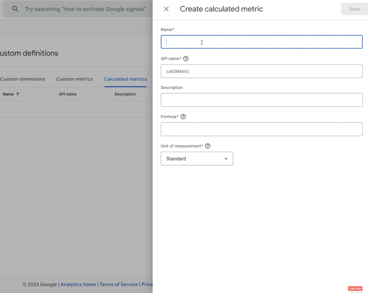Viewport: 370px width, 293px height.
Task: Click the Description input field
Action: click(261, 100)
